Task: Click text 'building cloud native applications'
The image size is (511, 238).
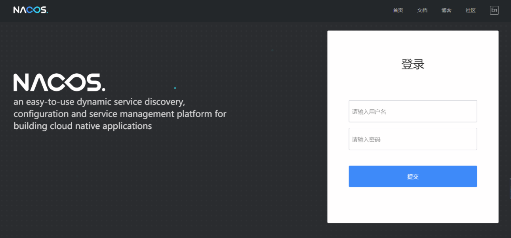Action: [x=83, y=126]
